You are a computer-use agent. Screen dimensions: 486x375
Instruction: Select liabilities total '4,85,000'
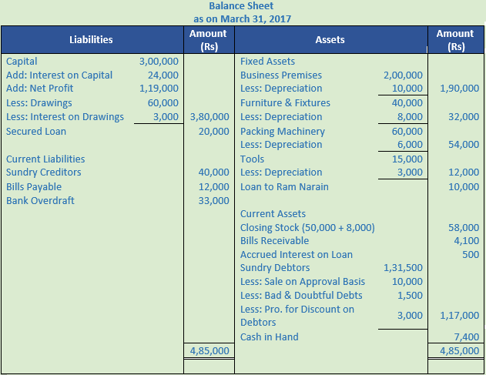(x=209, y=351)
